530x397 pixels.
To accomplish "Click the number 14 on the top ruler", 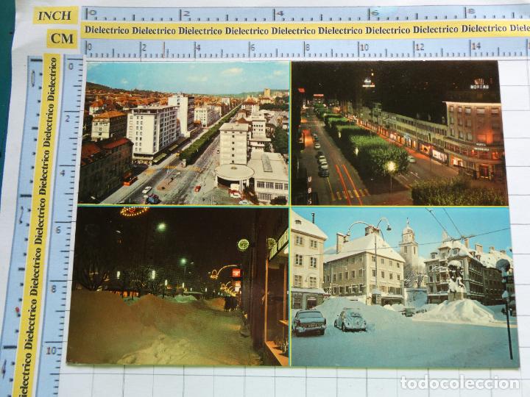I will click(476, 46).
